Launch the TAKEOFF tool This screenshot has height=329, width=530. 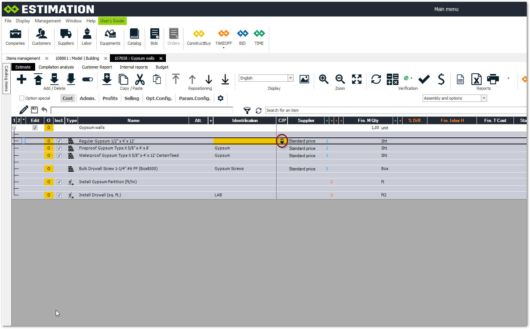[x=223, y=37]
